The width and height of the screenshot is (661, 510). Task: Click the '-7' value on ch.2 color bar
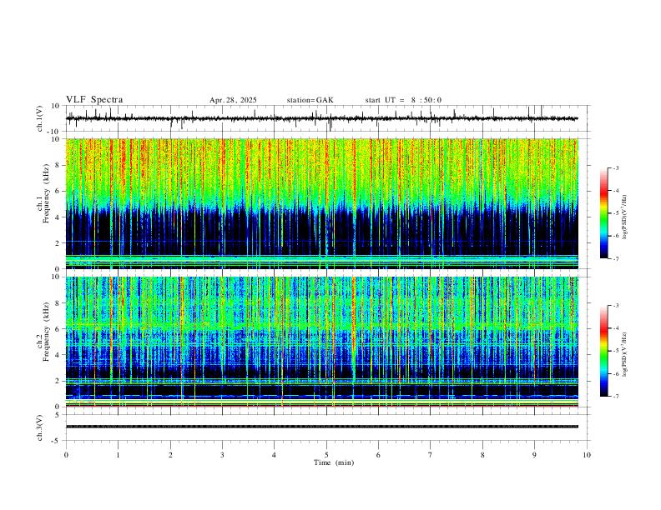click(615, 397)
